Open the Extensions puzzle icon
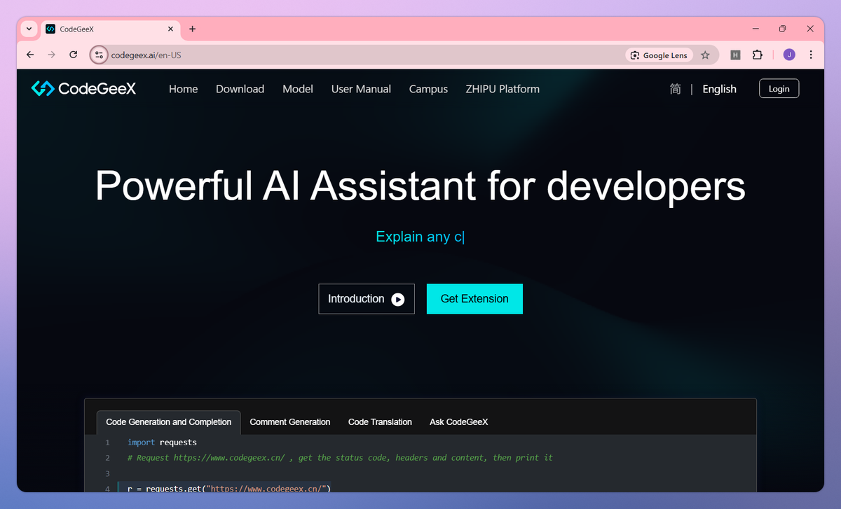Viewport: 841px width, 509px height. click(757, 55)
